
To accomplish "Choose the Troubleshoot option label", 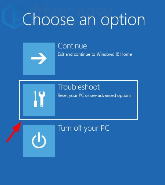I will 79,87.
